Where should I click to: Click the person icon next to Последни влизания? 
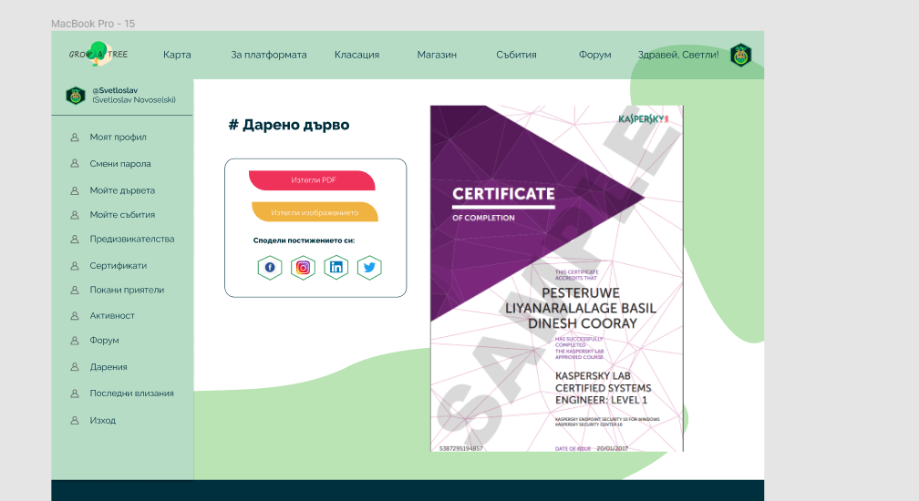75,394
